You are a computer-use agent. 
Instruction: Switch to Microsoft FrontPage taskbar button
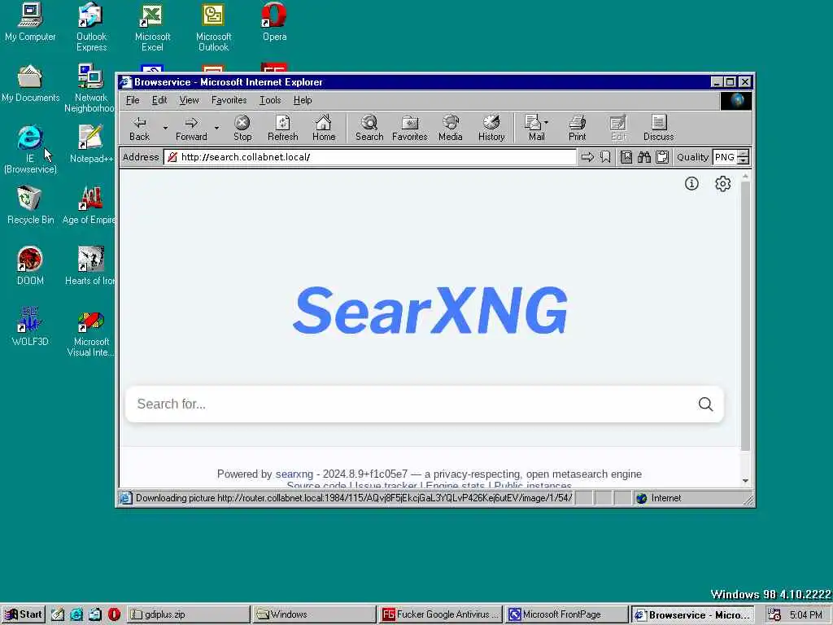[566, 614]
